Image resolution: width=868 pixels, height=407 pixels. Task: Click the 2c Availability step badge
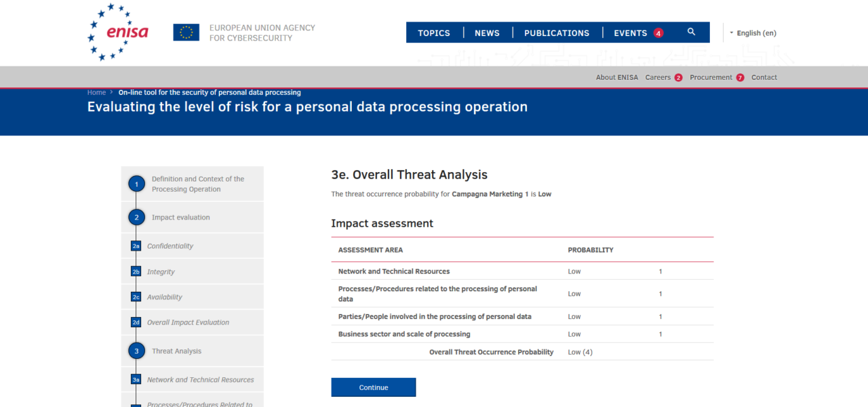click(x=136, y=297)
